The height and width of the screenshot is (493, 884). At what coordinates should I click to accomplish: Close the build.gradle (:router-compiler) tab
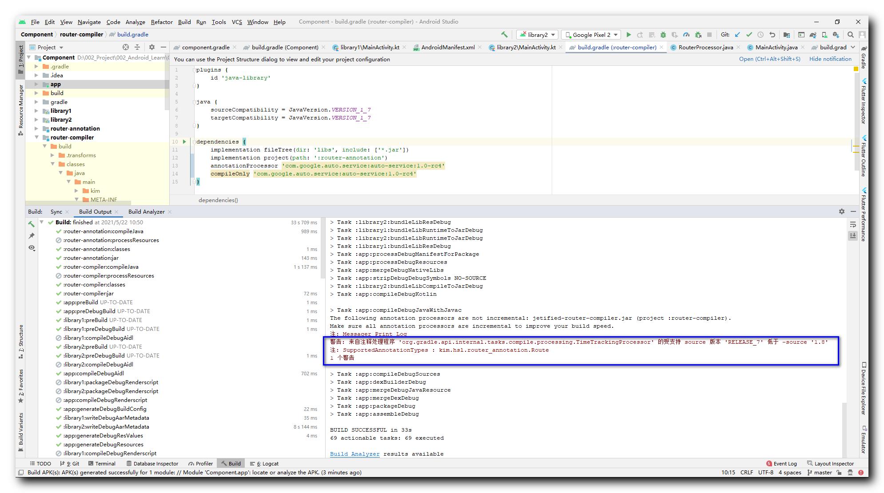661,47
